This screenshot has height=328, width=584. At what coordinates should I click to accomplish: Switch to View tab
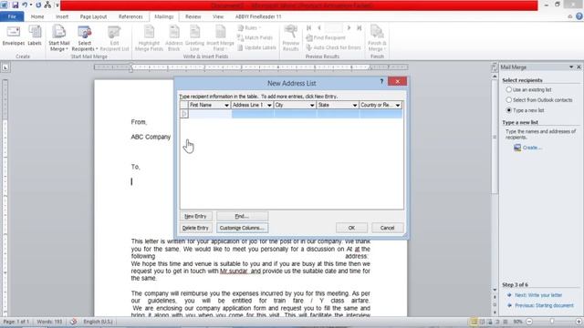point(218,16)
